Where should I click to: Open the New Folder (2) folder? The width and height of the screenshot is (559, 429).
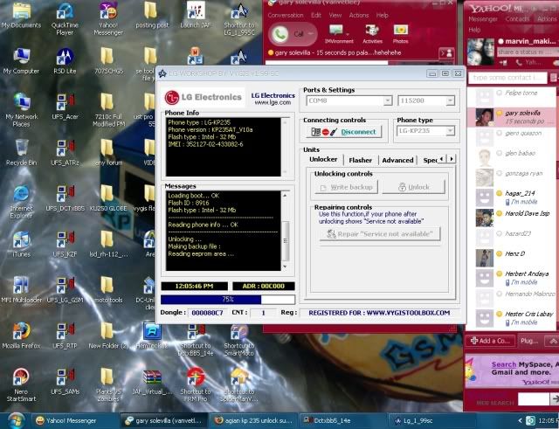click(108, 336)
